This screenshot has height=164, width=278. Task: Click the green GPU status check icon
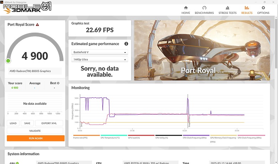click(17, 163)
